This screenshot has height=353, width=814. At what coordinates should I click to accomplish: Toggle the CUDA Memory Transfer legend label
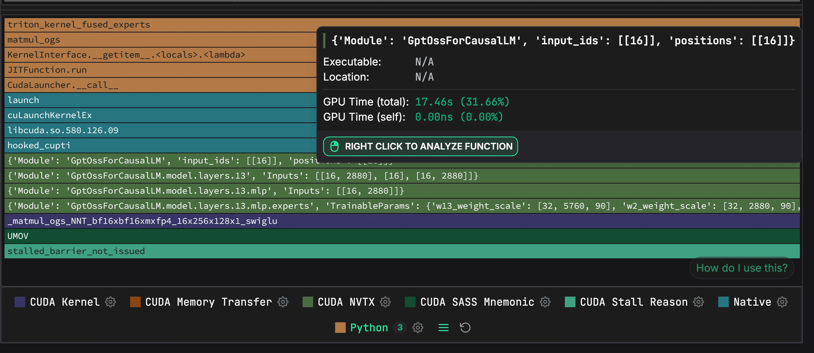209,302
